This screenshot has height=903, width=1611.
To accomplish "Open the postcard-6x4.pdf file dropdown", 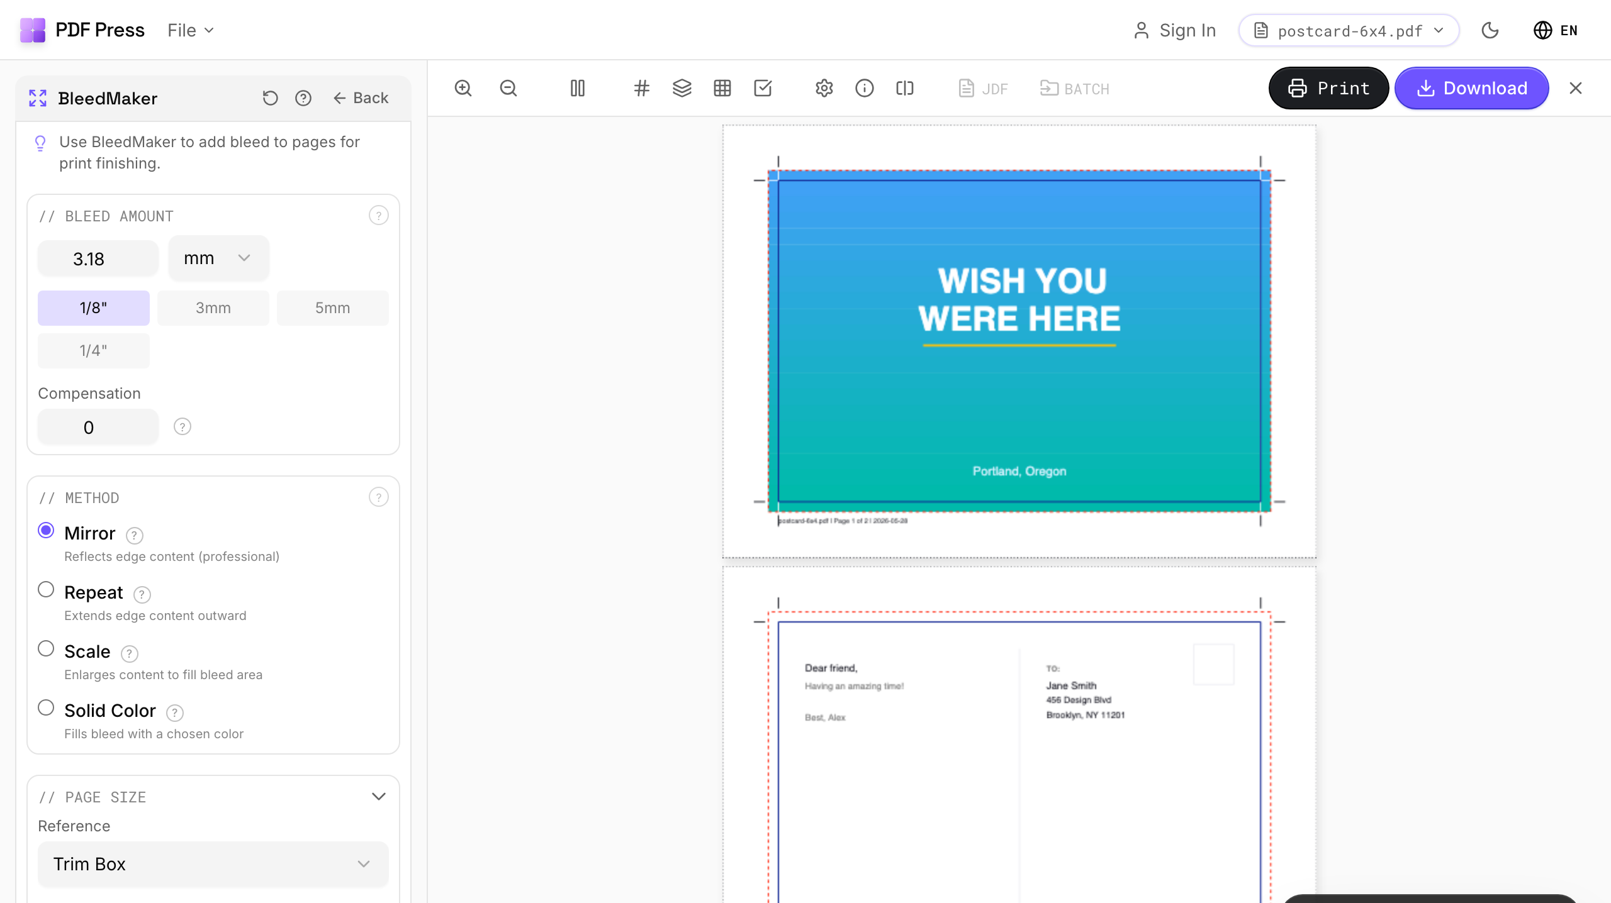I will click(x=1349, y=30).
